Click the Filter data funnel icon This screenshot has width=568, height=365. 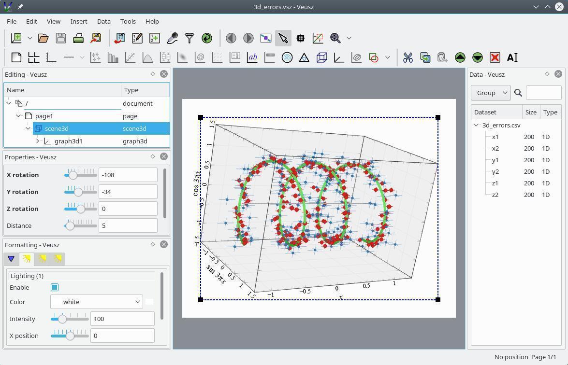click(189, 38)
